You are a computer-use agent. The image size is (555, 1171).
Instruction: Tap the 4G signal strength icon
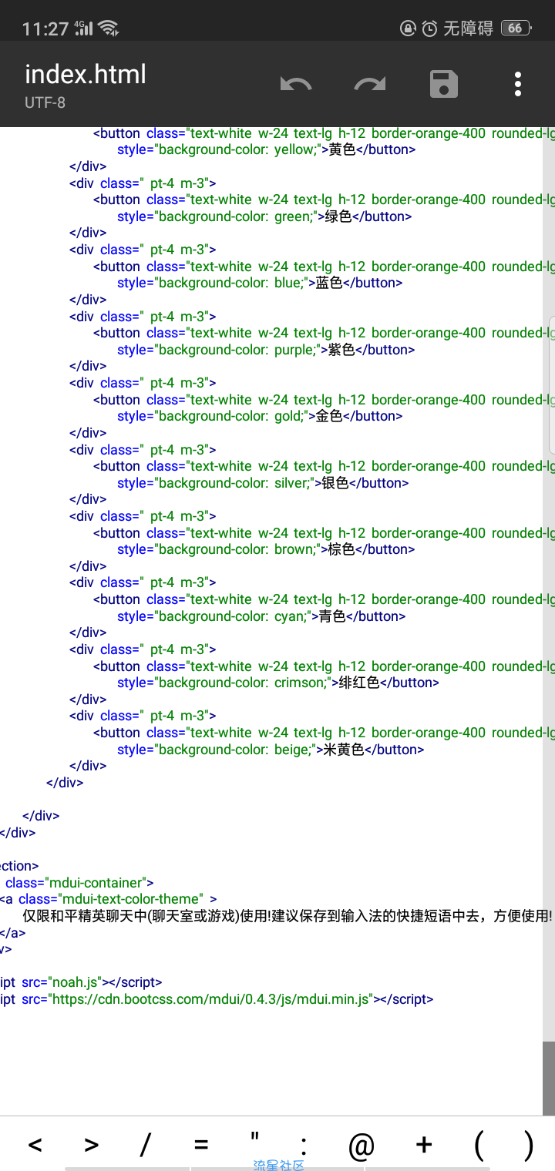pyautogui.click(x=84, y=29)
